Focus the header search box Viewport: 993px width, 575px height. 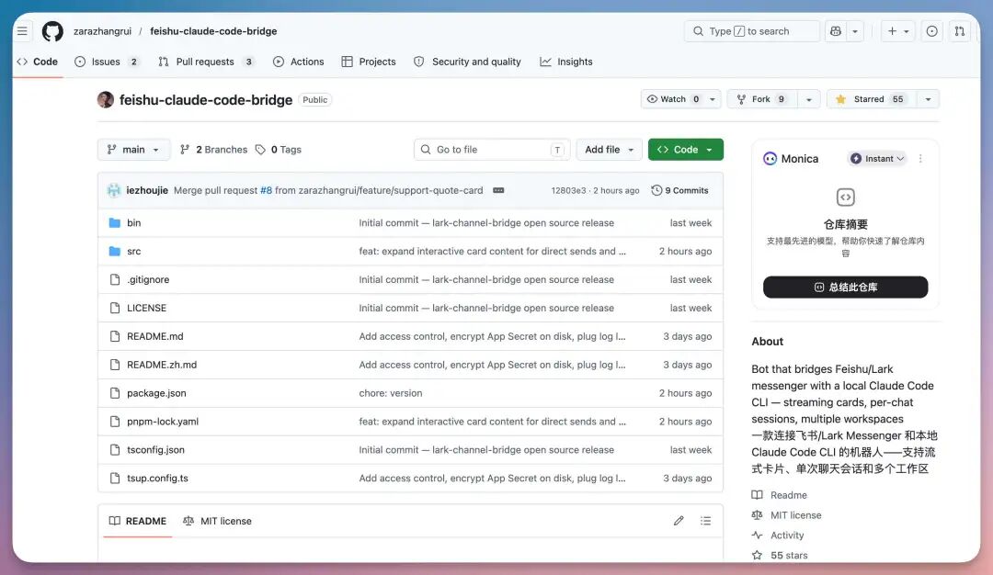[752, 31]
